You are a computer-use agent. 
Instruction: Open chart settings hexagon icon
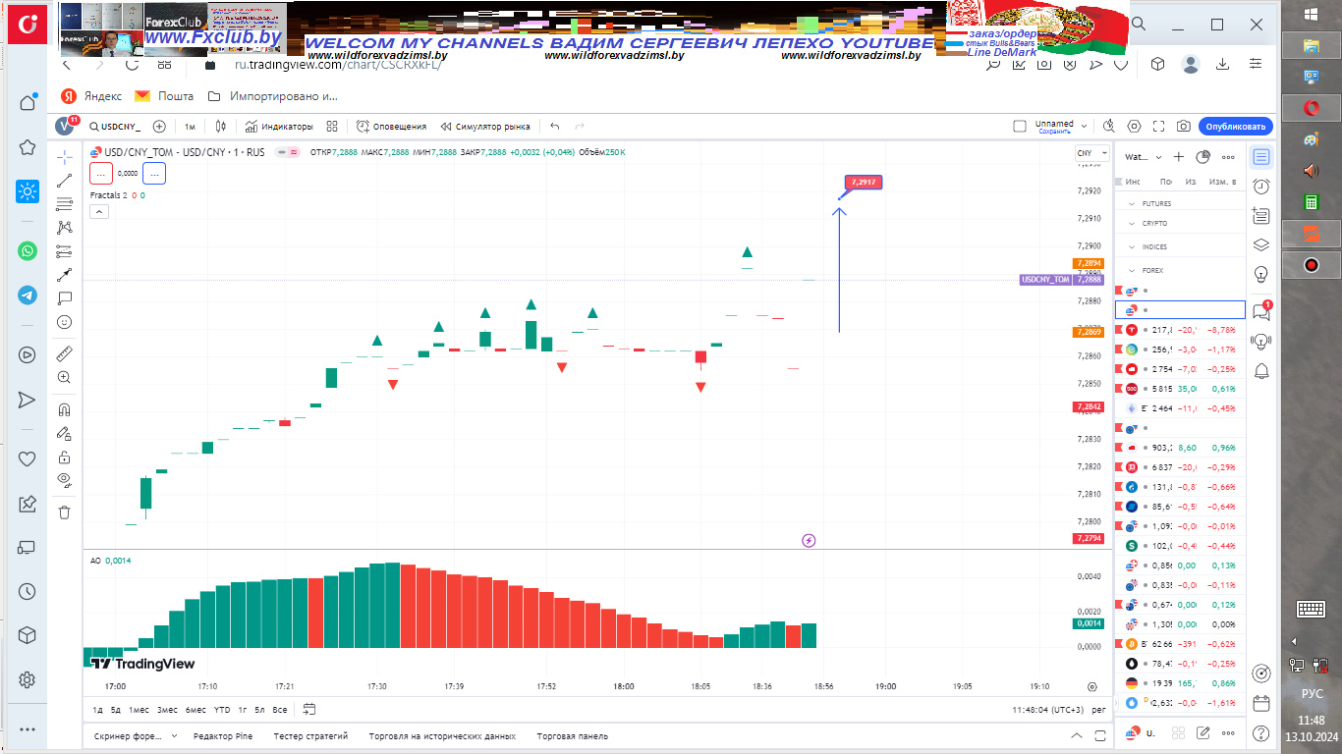1135,127
